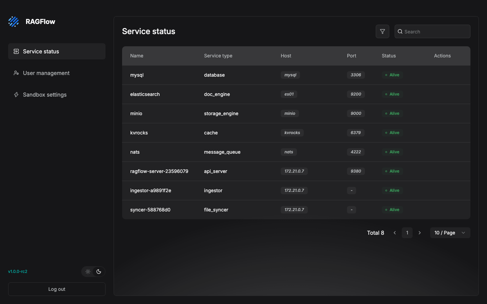Click the Service type column header

(x=218, y=56)
